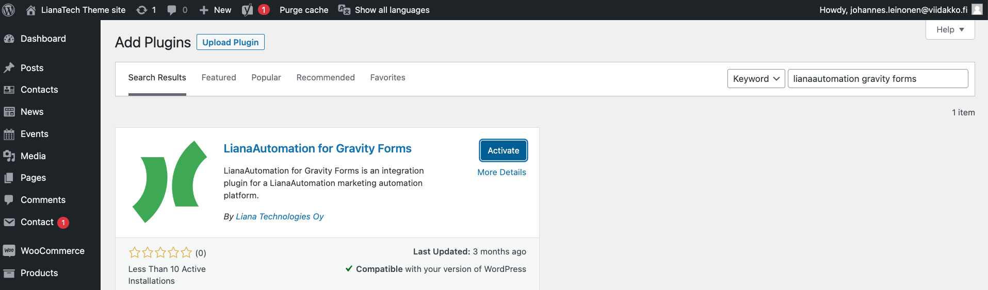Click the Upload Plugin button

(x=231, y=42)
